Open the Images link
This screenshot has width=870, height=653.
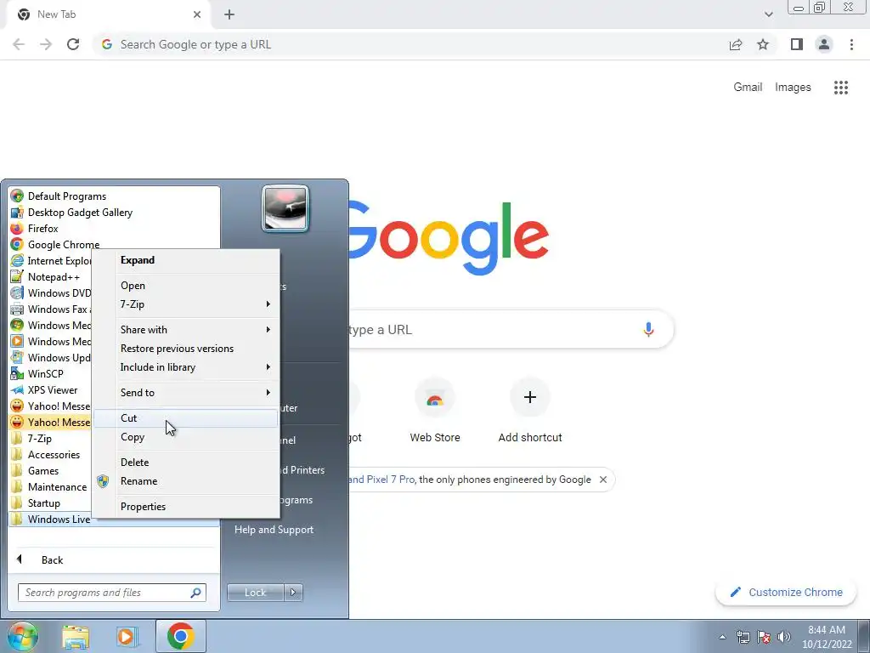click(793, 88)
